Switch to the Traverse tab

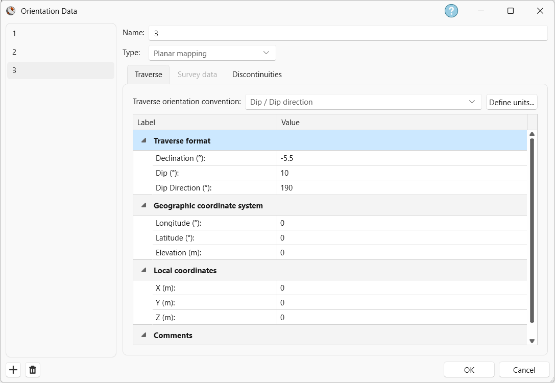[x=148, y=74]
